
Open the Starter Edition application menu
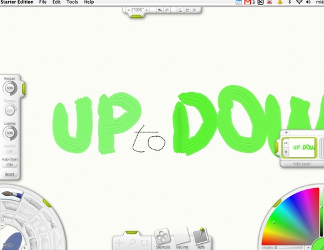tap(17, 2)
